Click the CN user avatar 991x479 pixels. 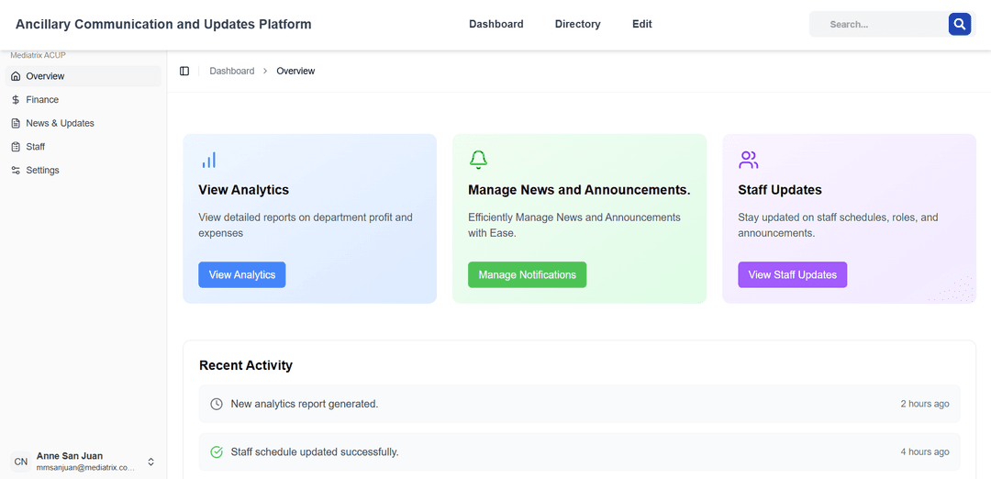[20, 462]
